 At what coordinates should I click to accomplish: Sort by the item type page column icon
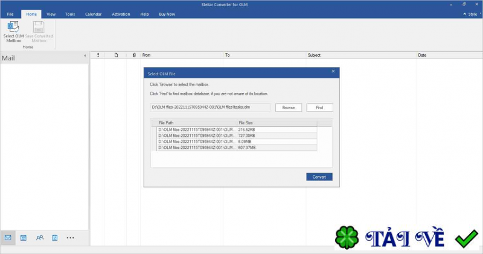(116, 55)
